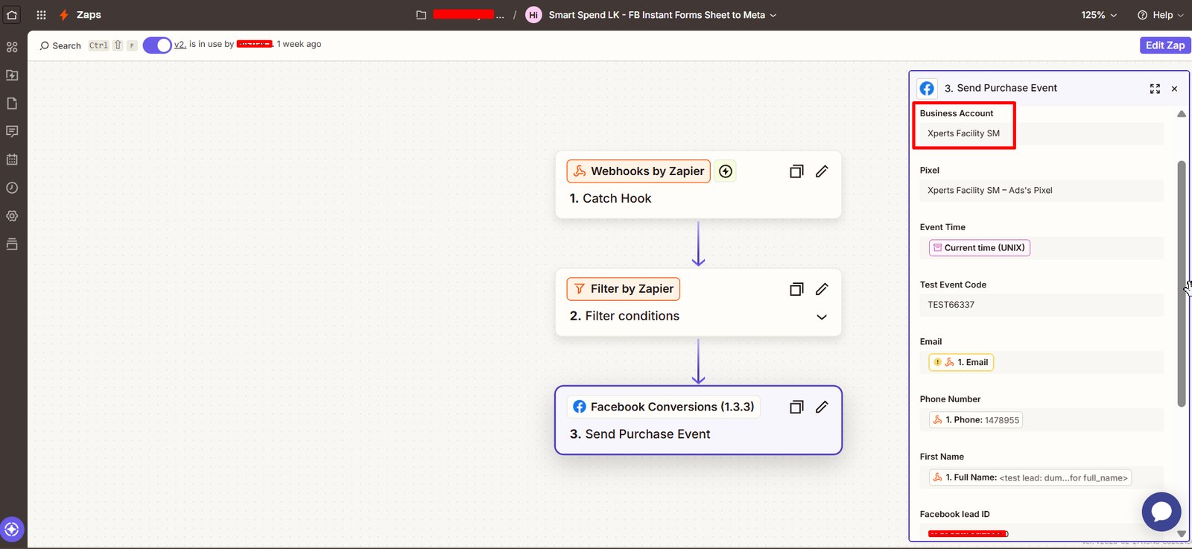Click the Event Time label

pyautogui.click(x=942, y=227)
